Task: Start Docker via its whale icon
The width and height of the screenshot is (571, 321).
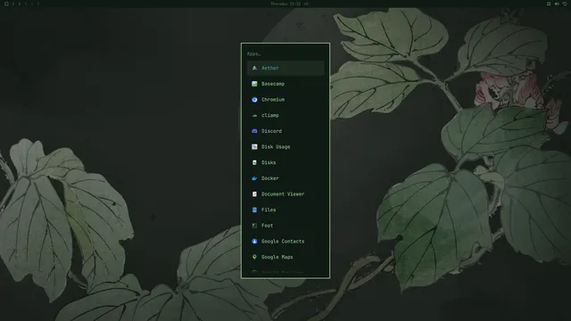Action: (x=254, y=178)
